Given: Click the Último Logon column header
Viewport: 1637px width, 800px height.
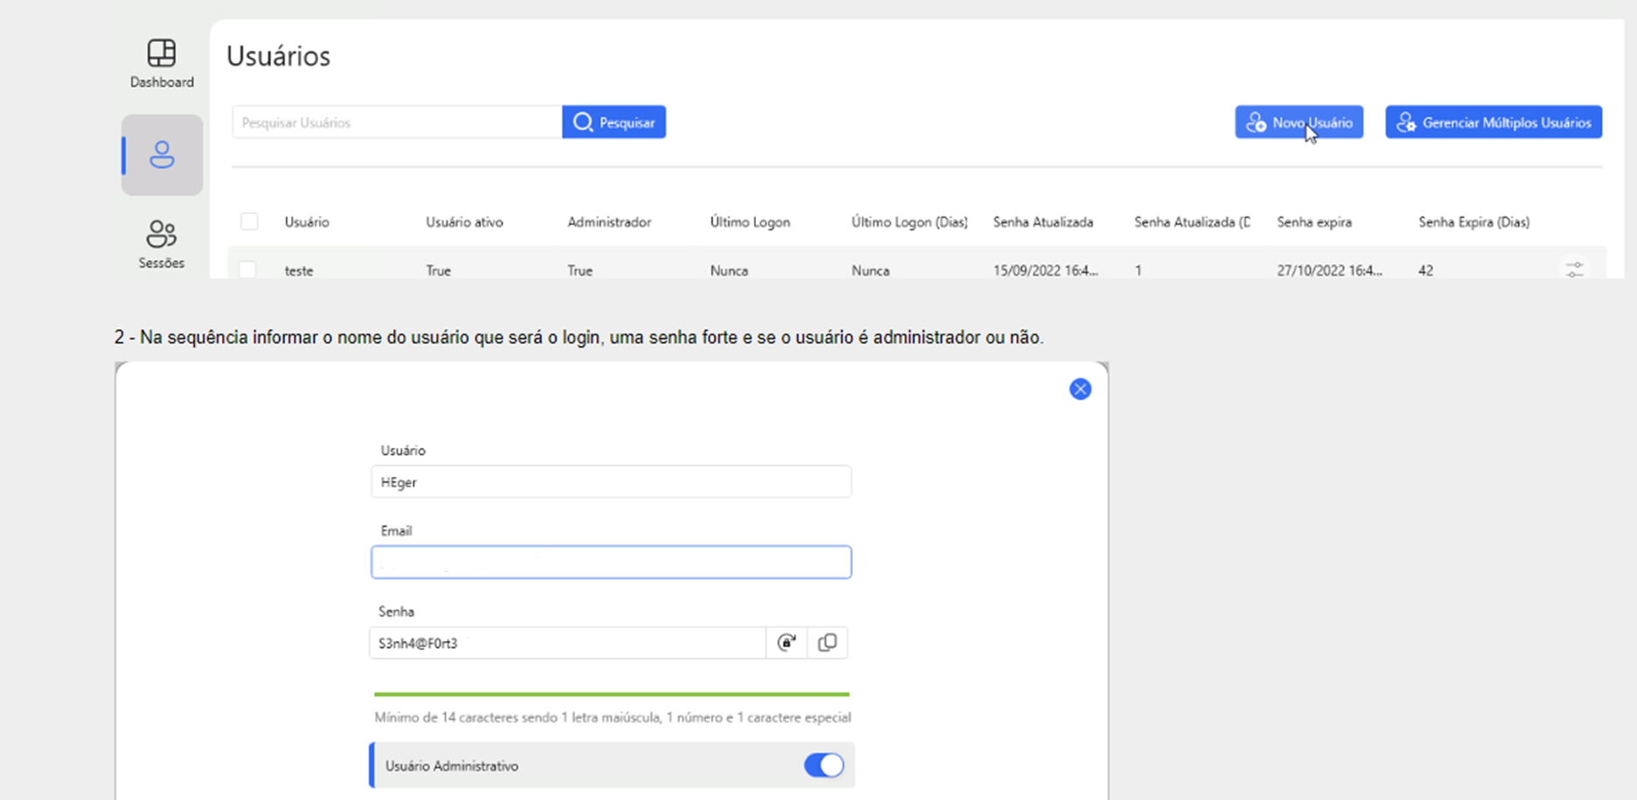Looking at the screenshot, I should [750, 222].
